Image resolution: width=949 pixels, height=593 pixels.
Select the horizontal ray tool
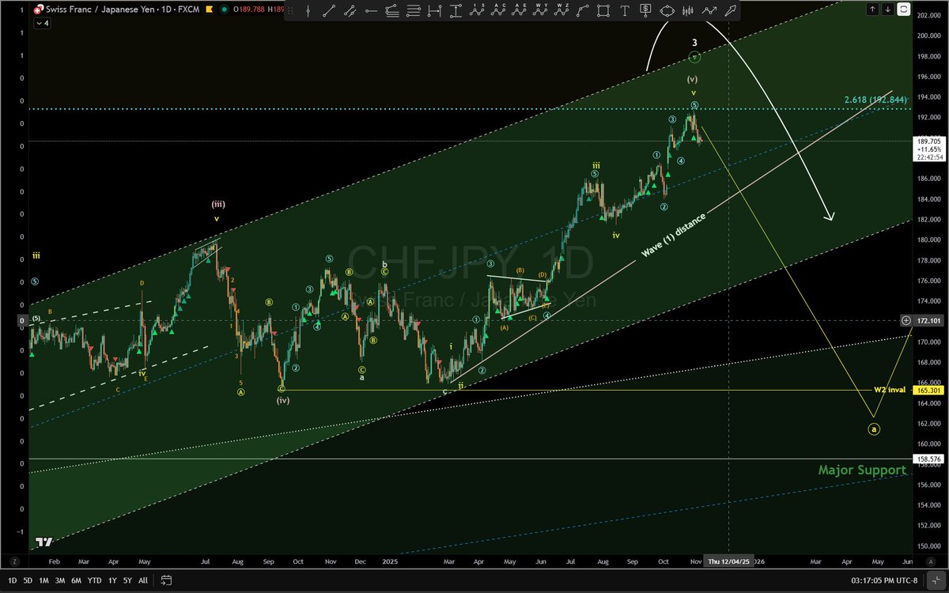tap(371, 11)
